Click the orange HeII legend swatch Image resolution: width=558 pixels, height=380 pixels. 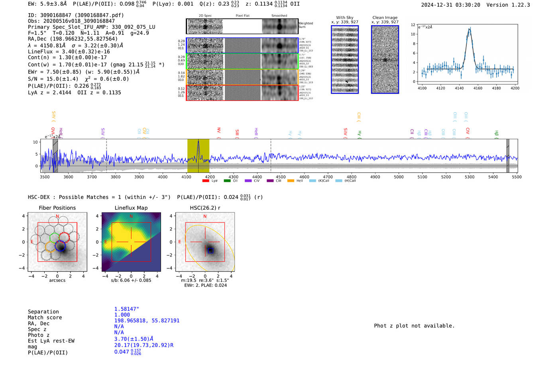coord(291,181)
